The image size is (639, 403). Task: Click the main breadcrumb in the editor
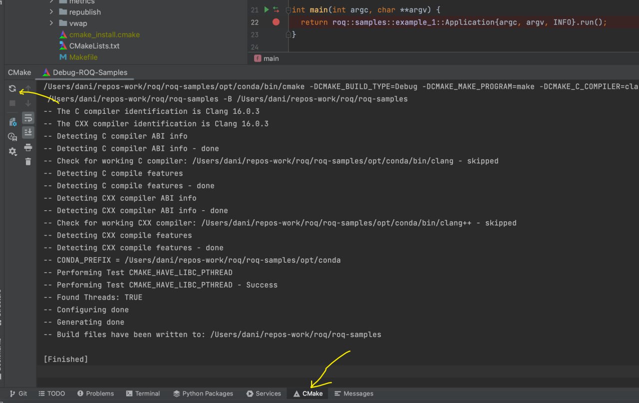click(x=267, y=58)
